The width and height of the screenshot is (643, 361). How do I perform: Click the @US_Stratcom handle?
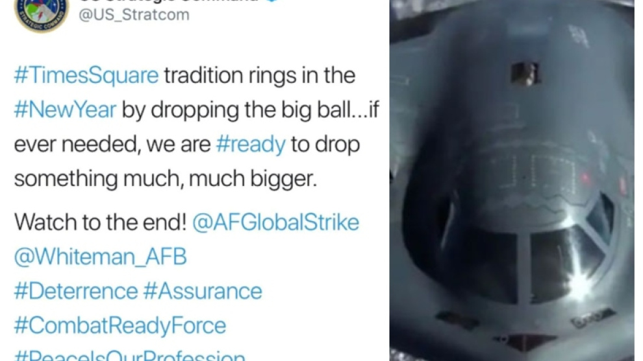click(x=134, y=15)
